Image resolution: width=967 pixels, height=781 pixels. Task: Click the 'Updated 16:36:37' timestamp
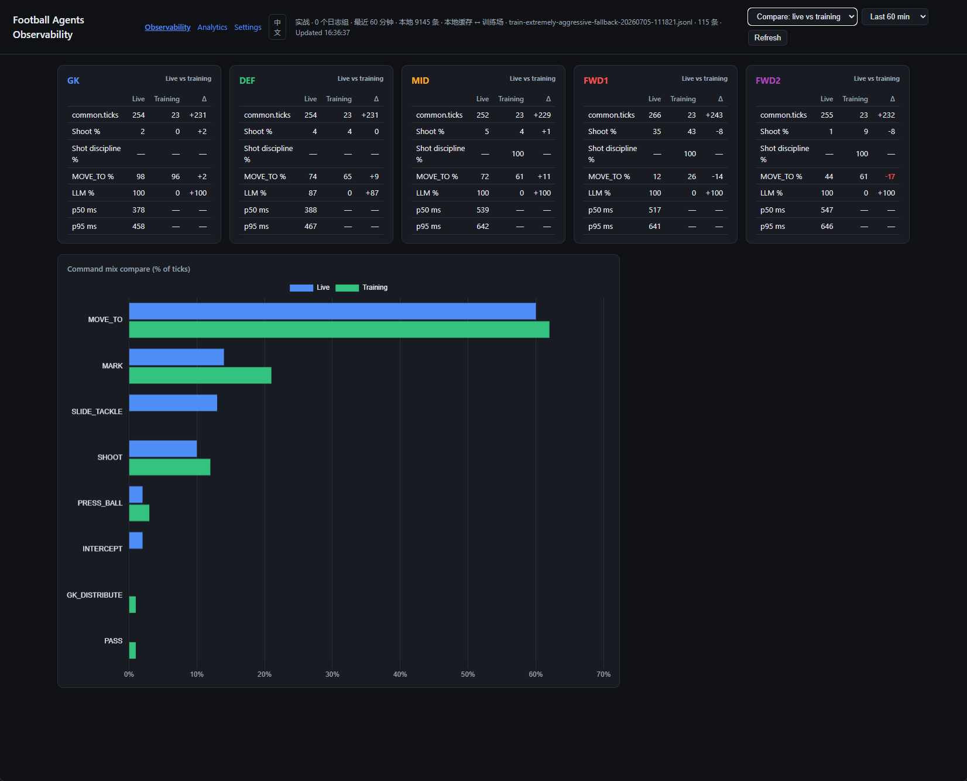323,33
